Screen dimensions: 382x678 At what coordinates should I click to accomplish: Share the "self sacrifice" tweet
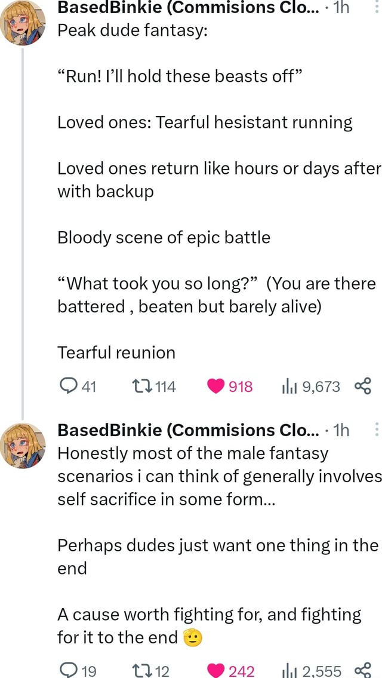coord(363,671)
